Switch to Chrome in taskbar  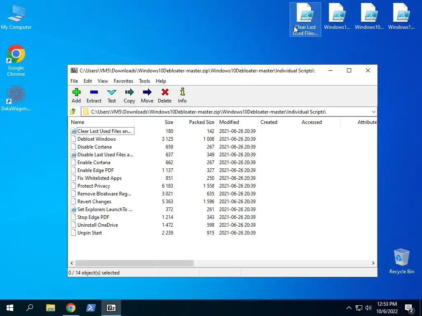[71, 308]
